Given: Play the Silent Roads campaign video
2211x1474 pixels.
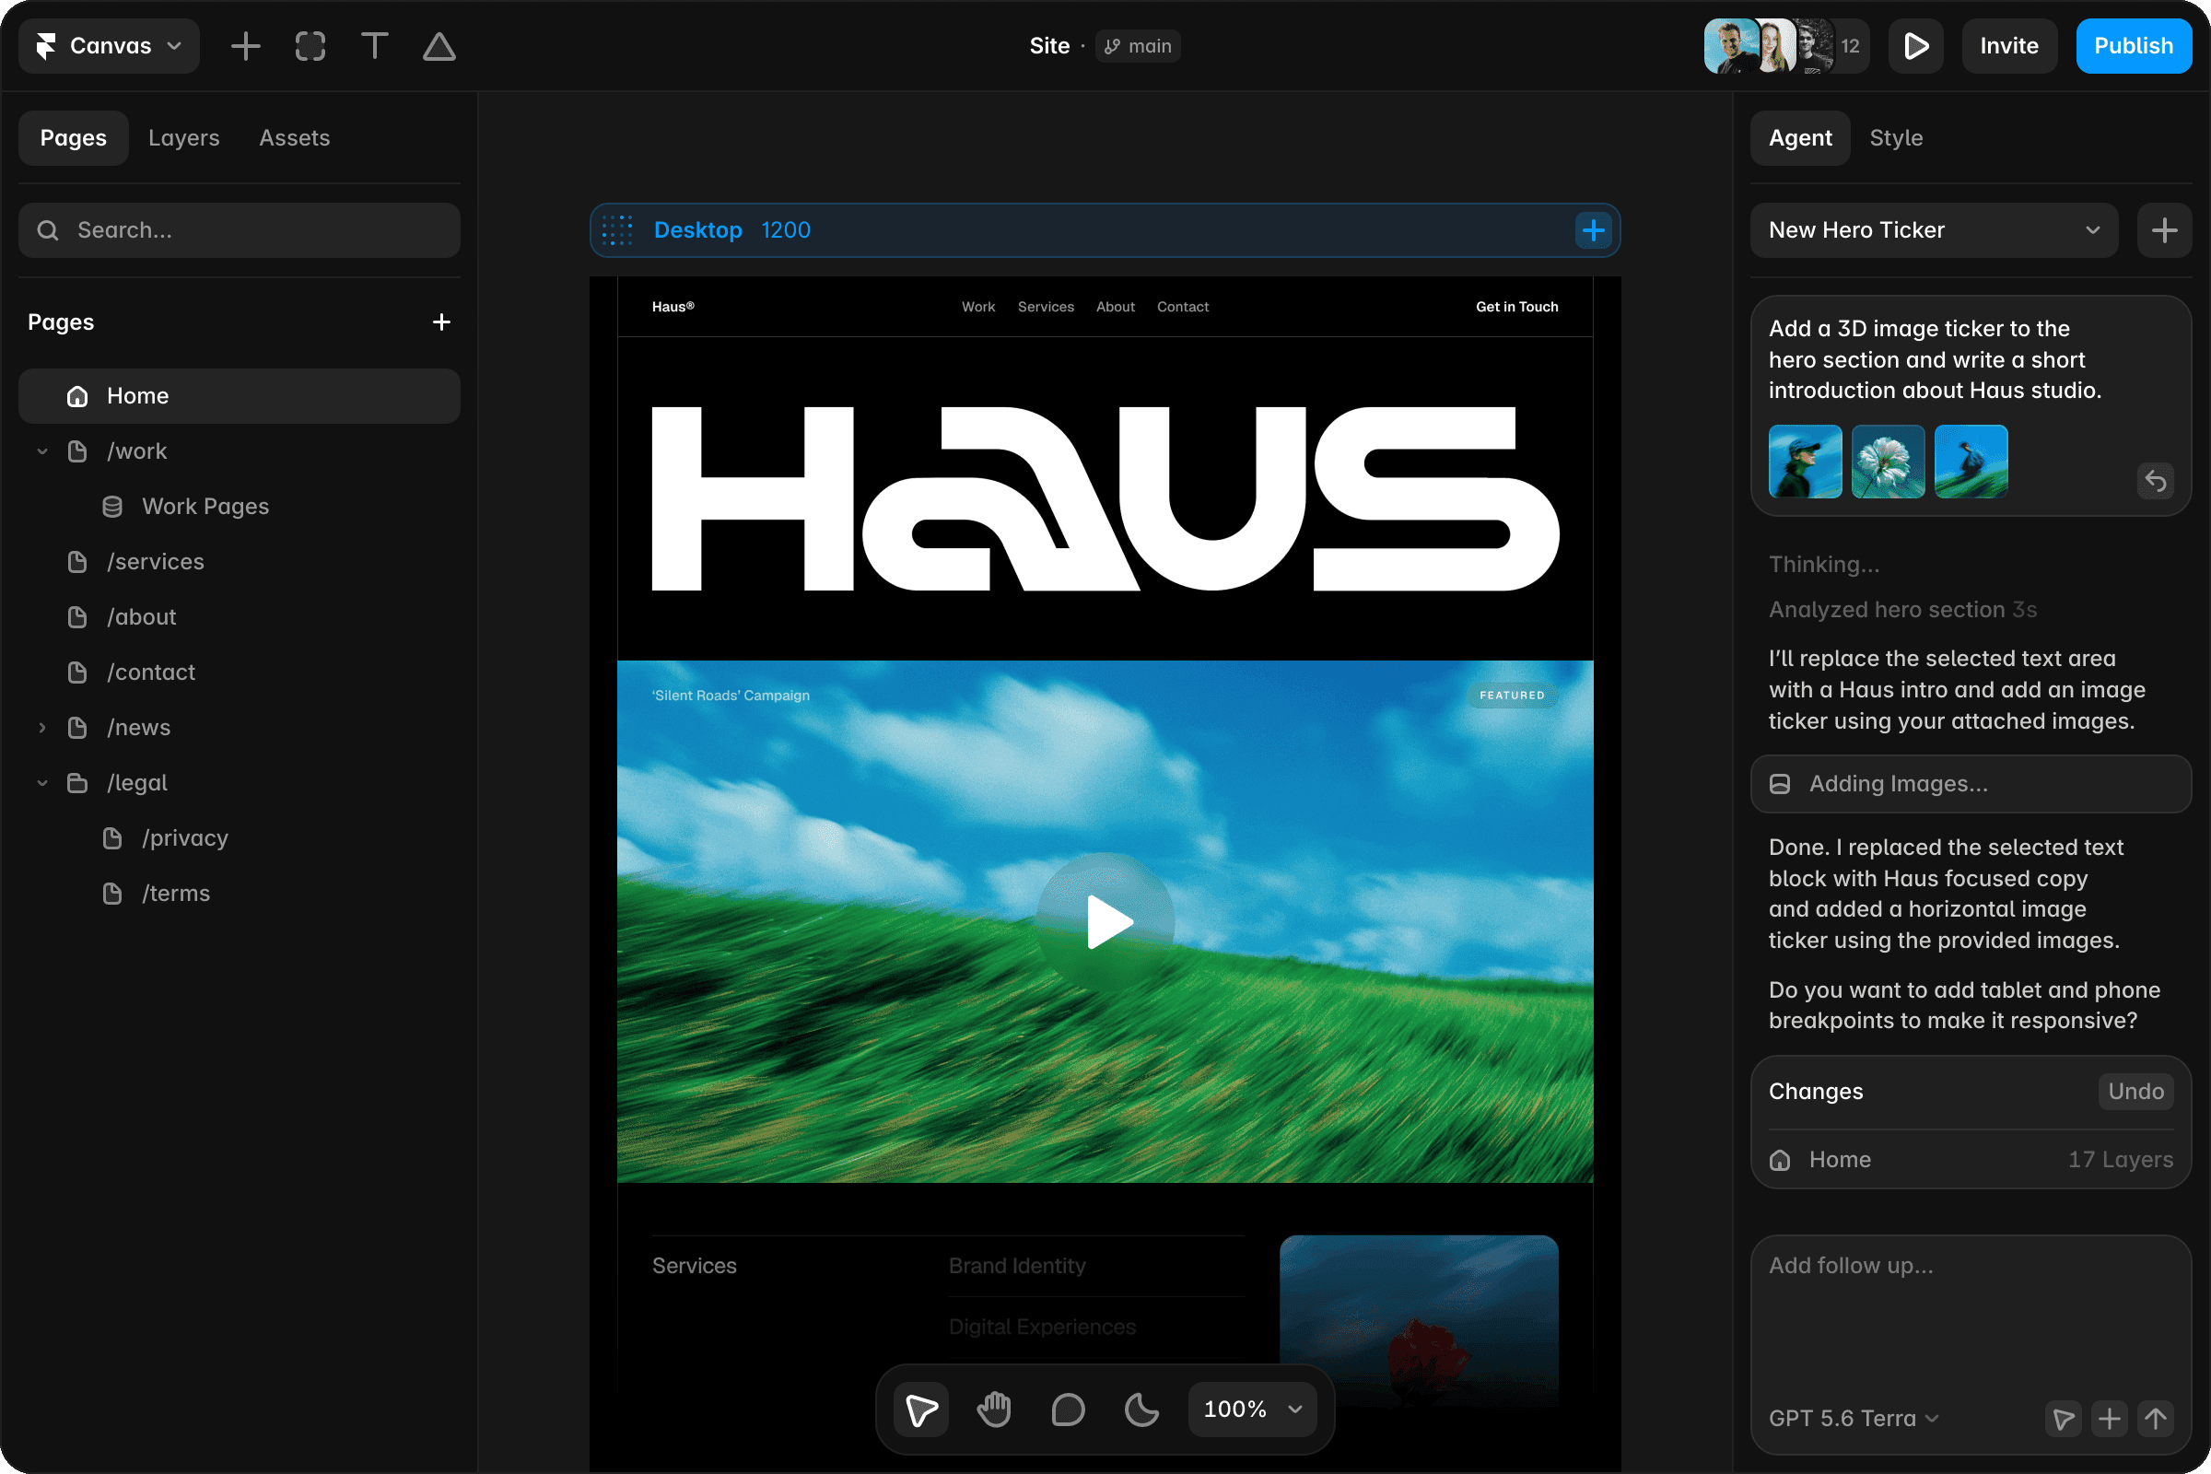Looking at the screenshot, I should click(x=1105, y=922).
